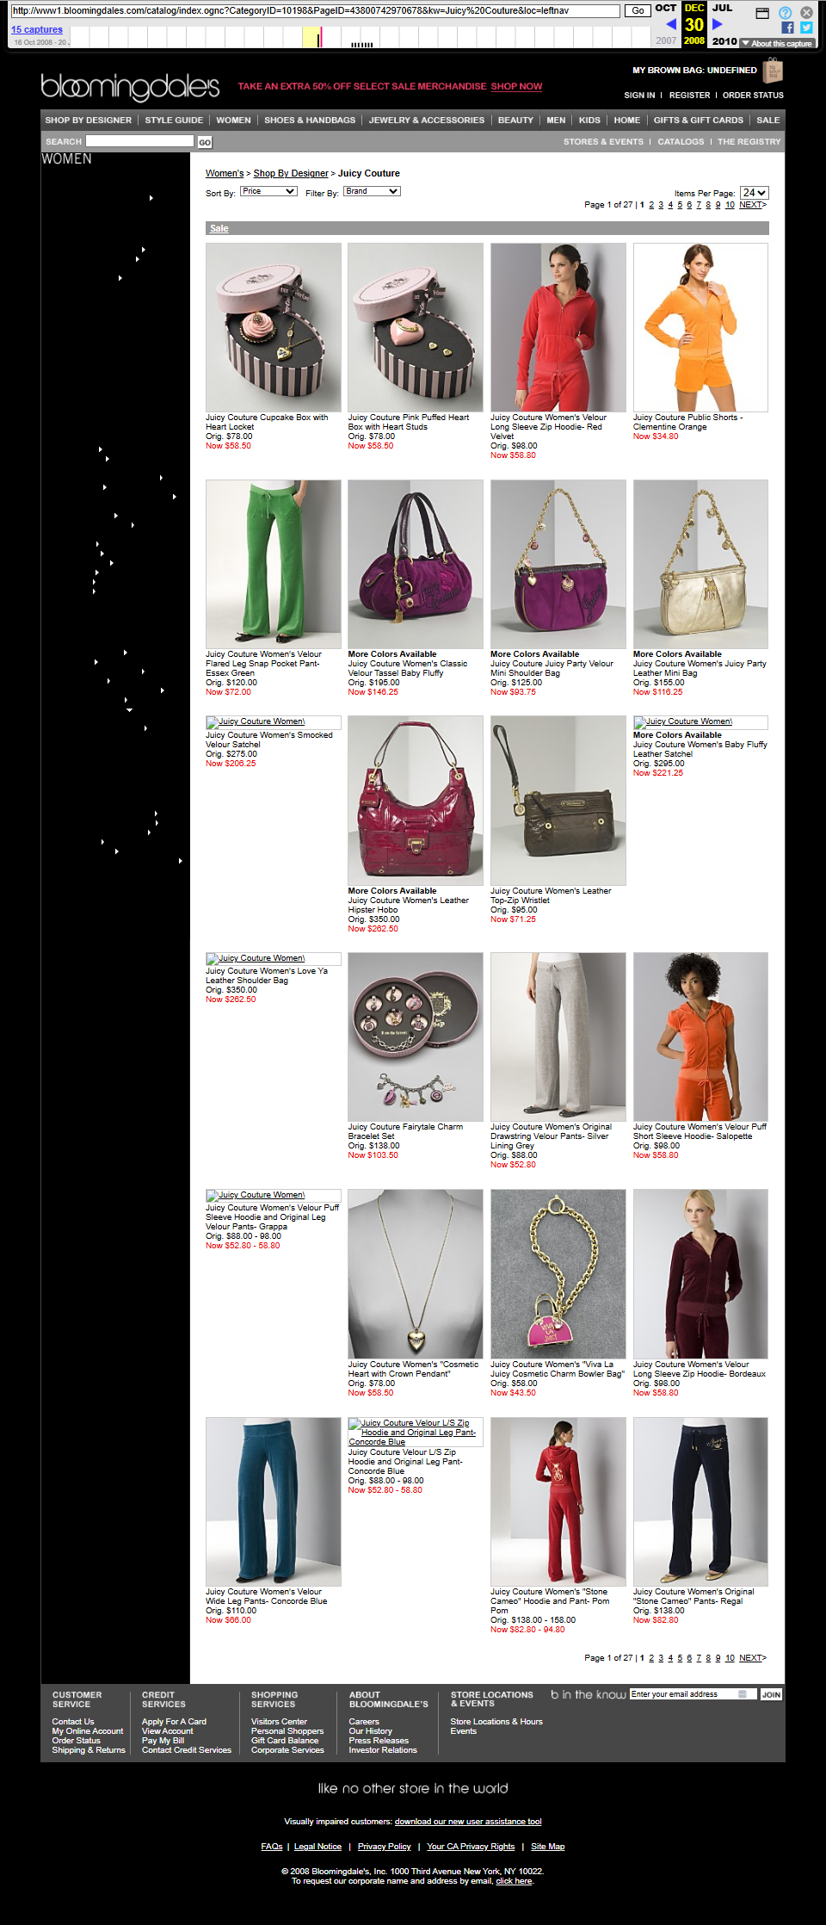Viewport: 826px width, 1925px height.
Task: Open the Sort By Price dropdown
Action: click(268, 191)
